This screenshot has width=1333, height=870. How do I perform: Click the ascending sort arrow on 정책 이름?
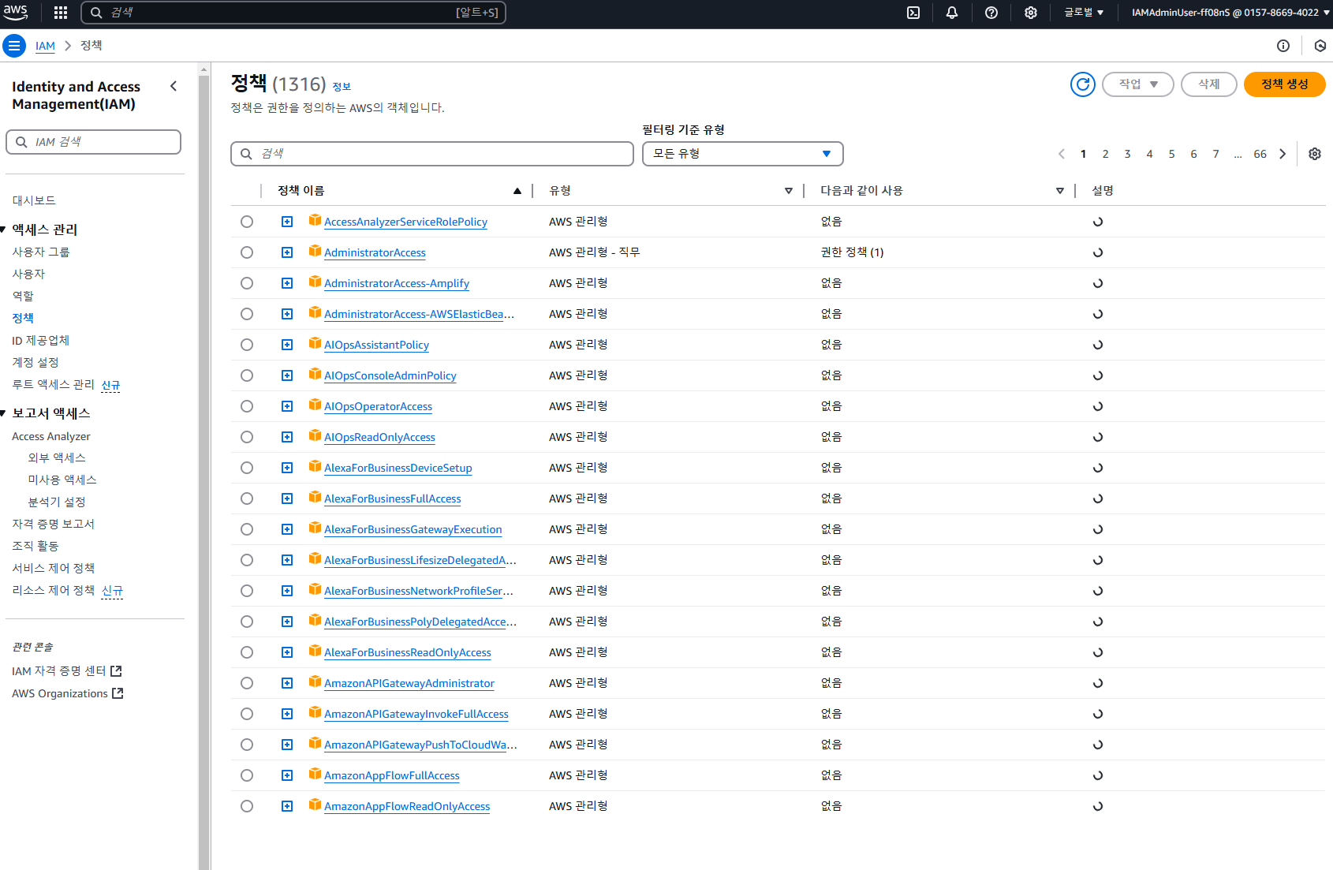(x=517, y=191)
